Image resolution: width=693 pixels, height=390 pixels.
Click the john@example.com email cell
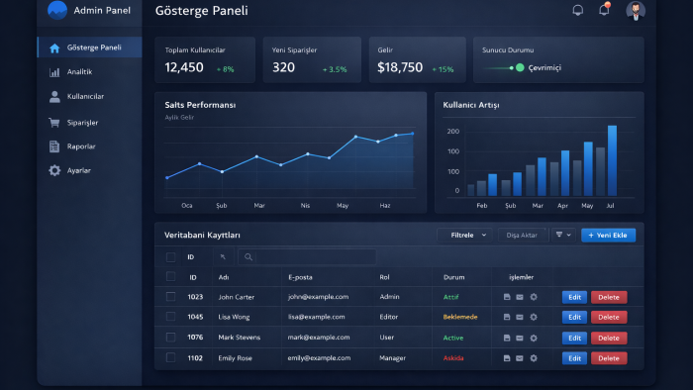tap(318, 297)
